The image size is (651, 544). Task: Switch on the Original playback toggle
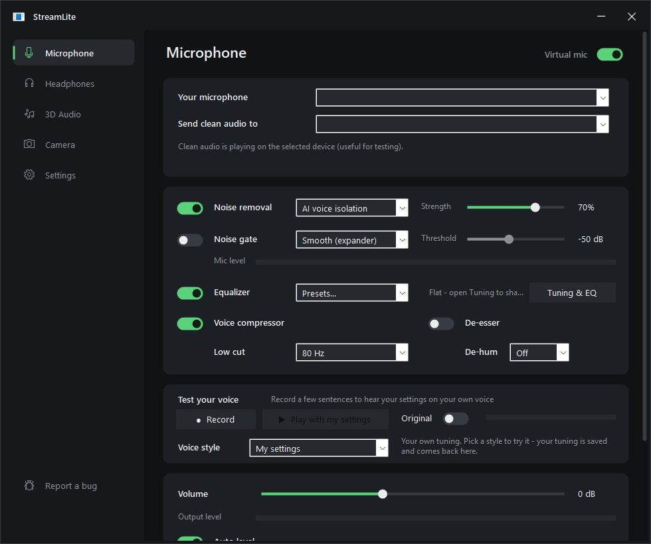456,419
